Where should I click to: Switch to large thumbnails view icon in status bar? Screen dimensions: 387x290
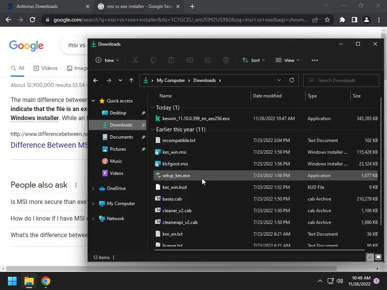378,258
